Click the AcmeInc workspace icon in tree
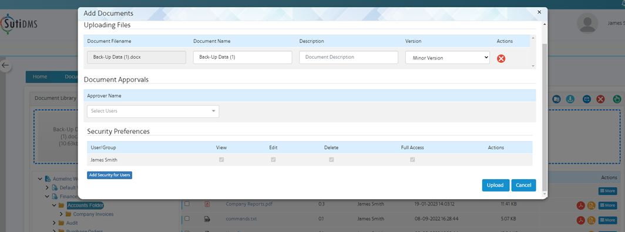625x232 pixels. [x=48, y=179]
